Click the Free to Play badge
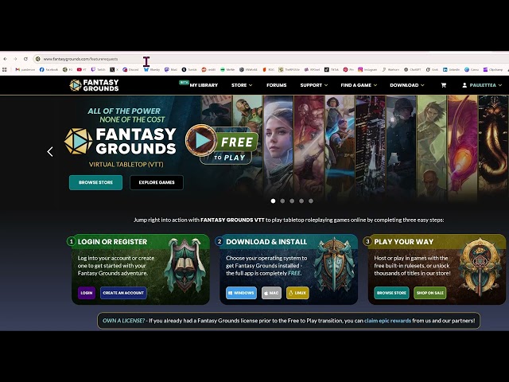This screenshot has height=382, width=509. [x=223, y=145]
